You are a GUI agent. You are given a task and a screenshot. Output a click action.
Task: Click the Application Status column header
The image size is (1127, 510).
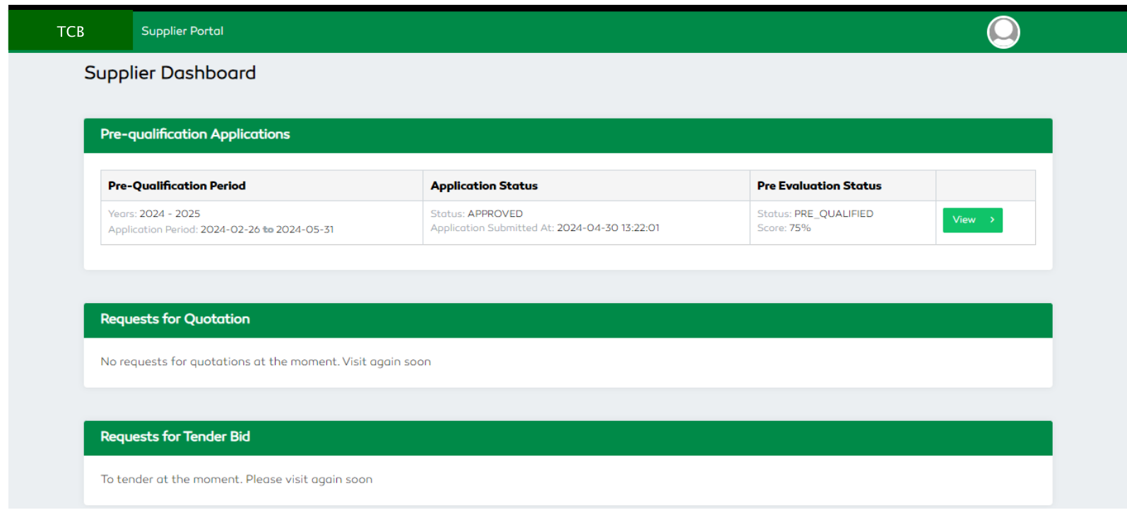pyautogui.click(x=586, y=186)
